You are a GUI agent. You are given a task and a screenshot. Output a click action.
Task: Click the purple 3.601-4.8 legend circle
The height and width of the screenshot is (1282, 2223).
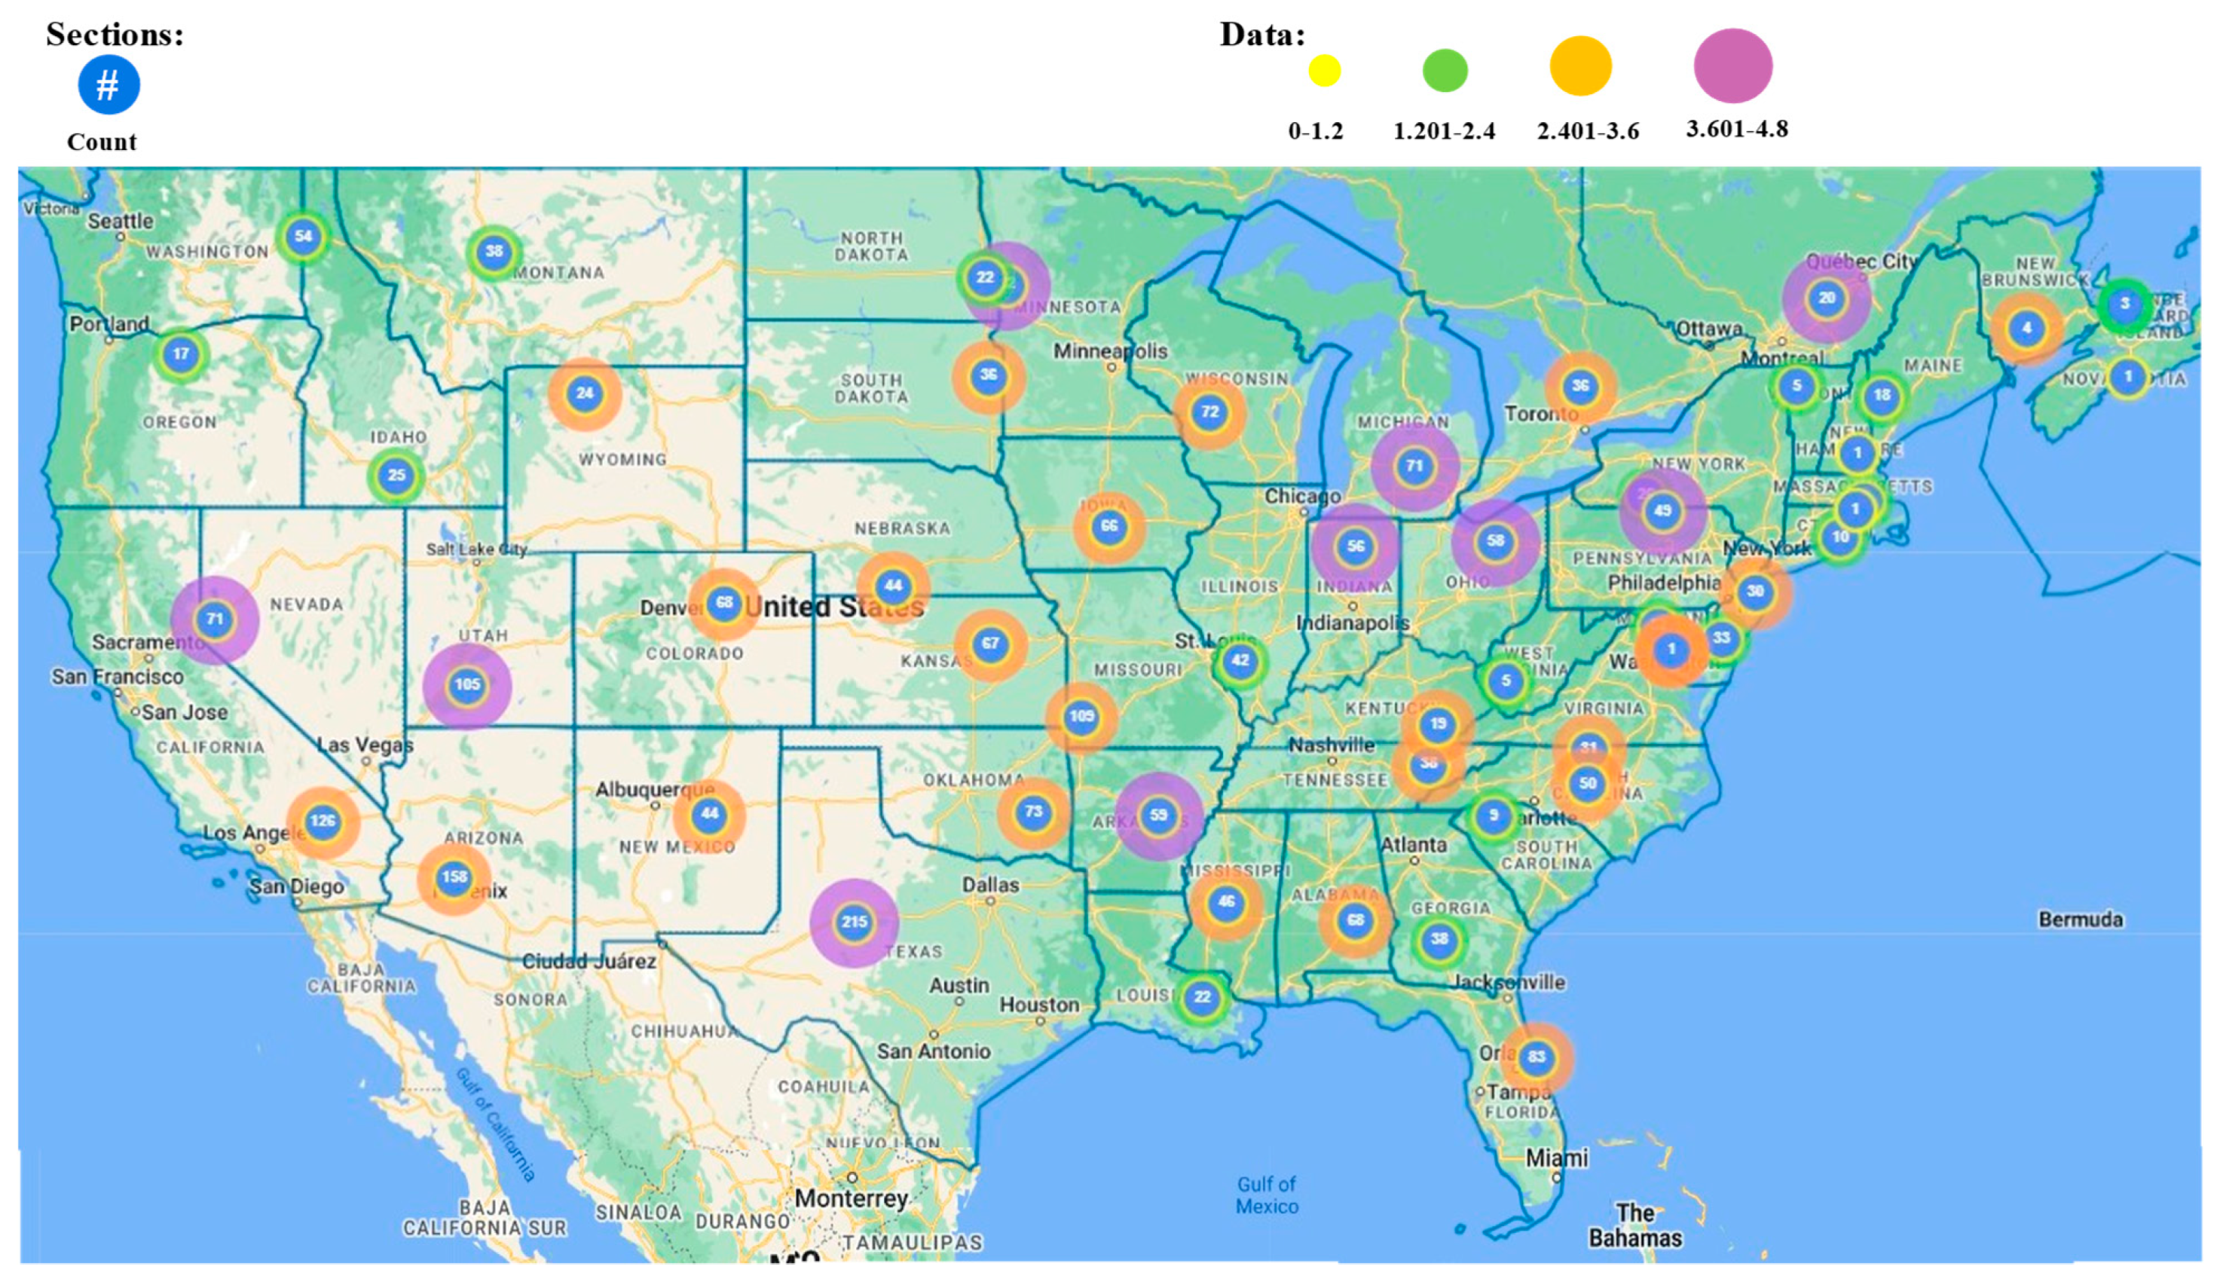pos(1732,66)
